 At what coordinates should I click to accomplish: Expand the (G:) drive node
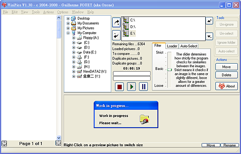74,62
